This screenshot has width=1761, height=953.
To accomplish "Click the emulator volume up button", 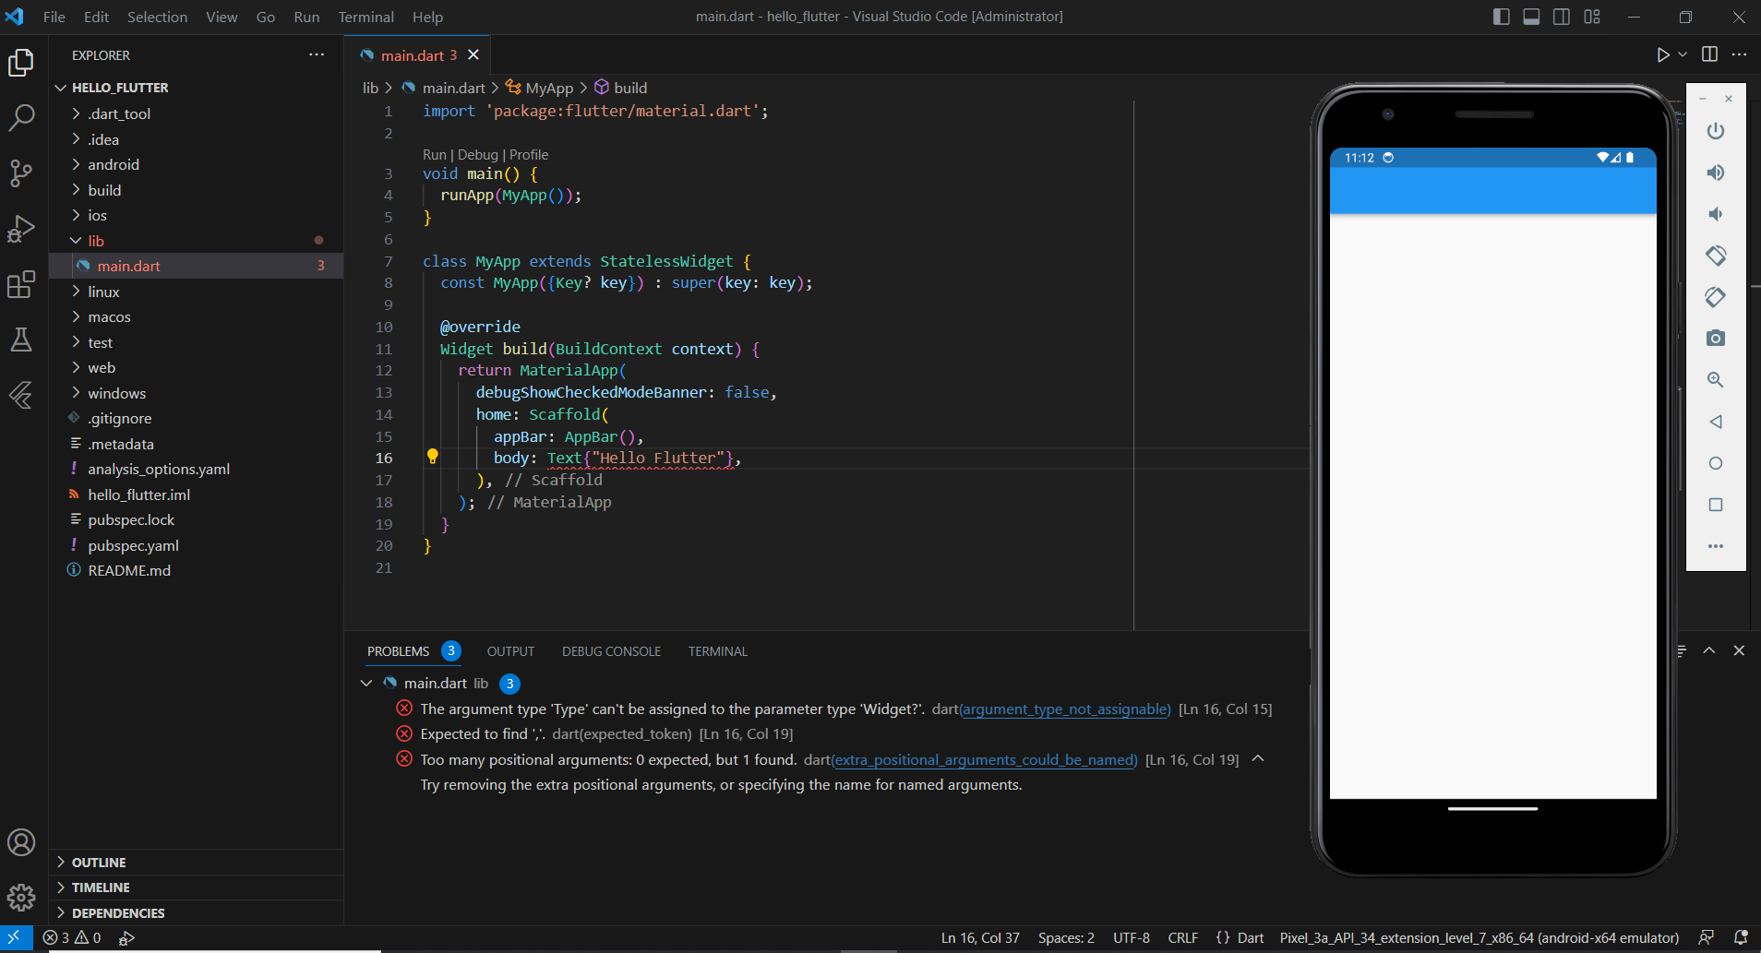I will coord(1716,173).
